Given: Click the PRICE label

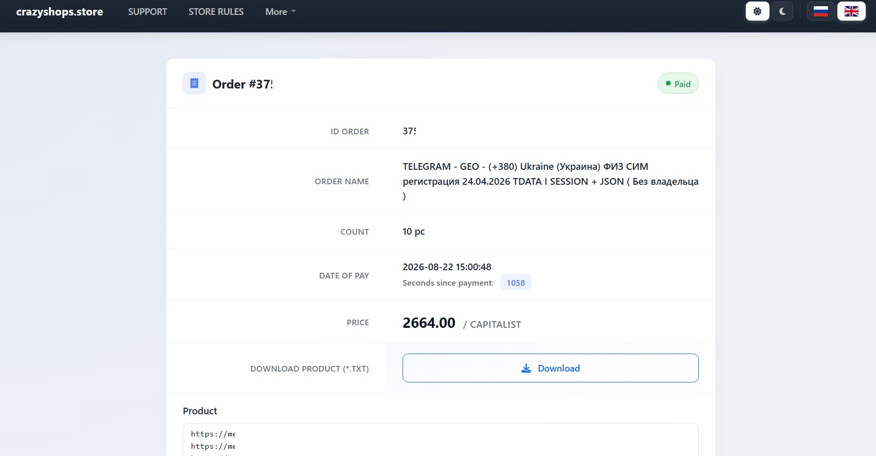Looking at the screenshot, I should (358, 323).
